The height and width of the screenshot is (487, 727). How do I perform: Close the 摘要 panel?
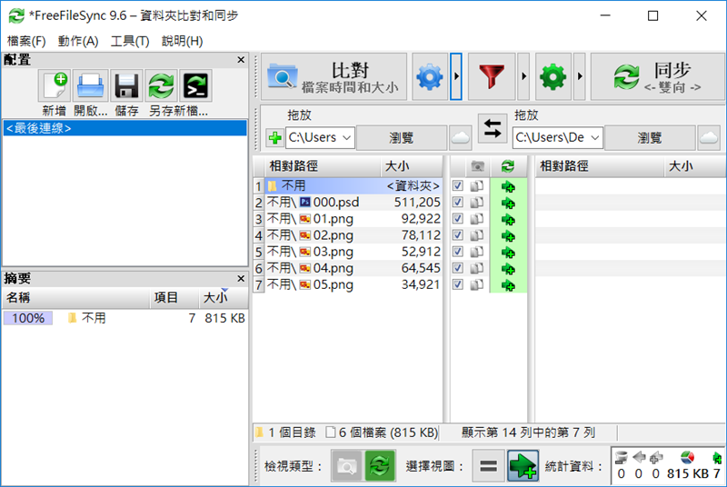pyautogui.click(x=241, y=279)
